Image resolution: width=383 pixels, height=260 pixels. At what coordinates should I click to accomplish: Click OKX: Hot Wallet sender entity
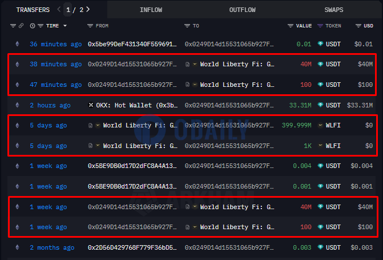coord(137,105)
